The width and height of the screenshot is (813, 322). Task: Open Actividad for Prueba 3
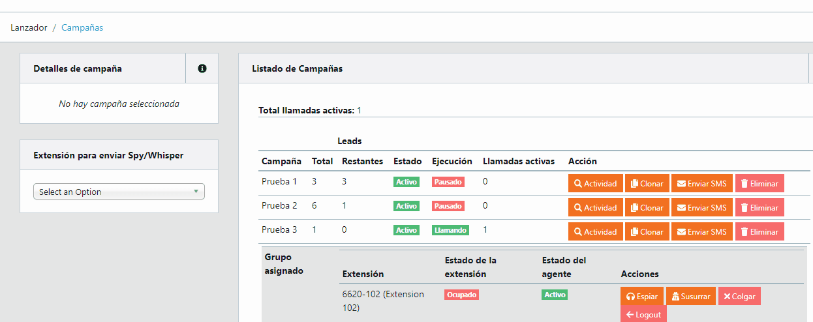pos(595,231)
